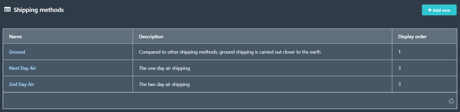Open the Next Day Air link
460x112 pixels.
pyautogui.click(x=22, y=68)
